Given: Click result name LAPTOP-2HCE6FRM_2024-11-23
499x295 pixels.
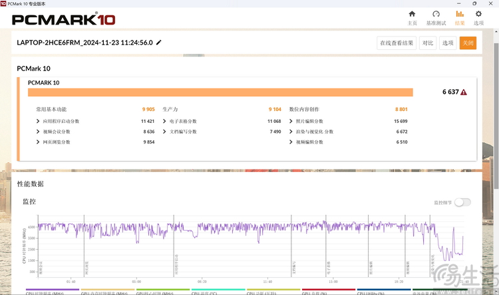Looking at the screenshot, I should (84, 43).
